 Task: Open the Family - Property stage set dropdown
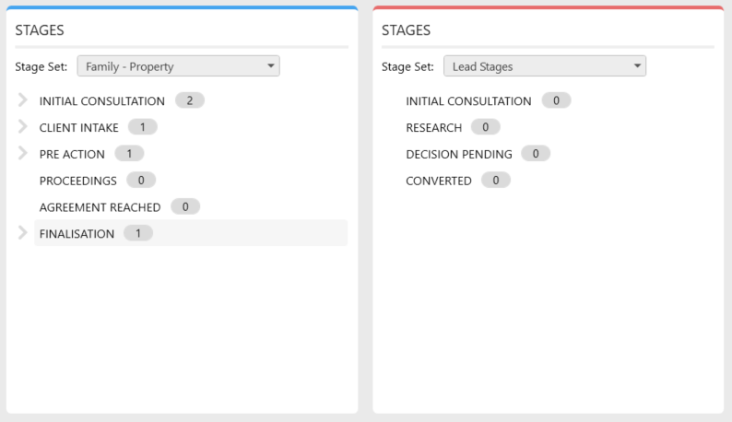[178, 66]
